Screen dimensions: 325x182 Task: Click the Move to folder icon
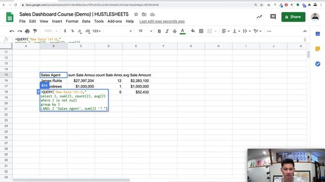[144, 15]
